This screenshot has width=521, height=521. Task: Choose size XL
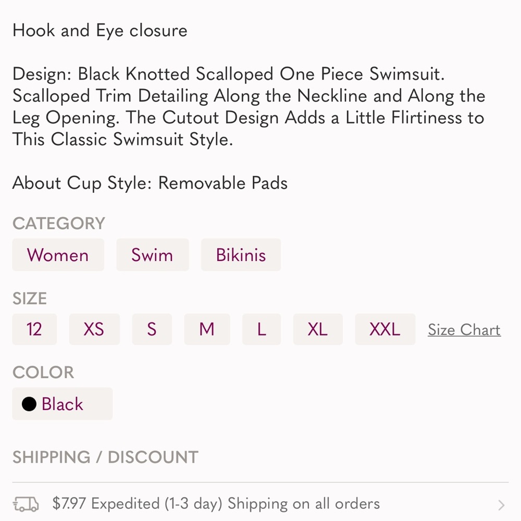click(x=318, y=329)
